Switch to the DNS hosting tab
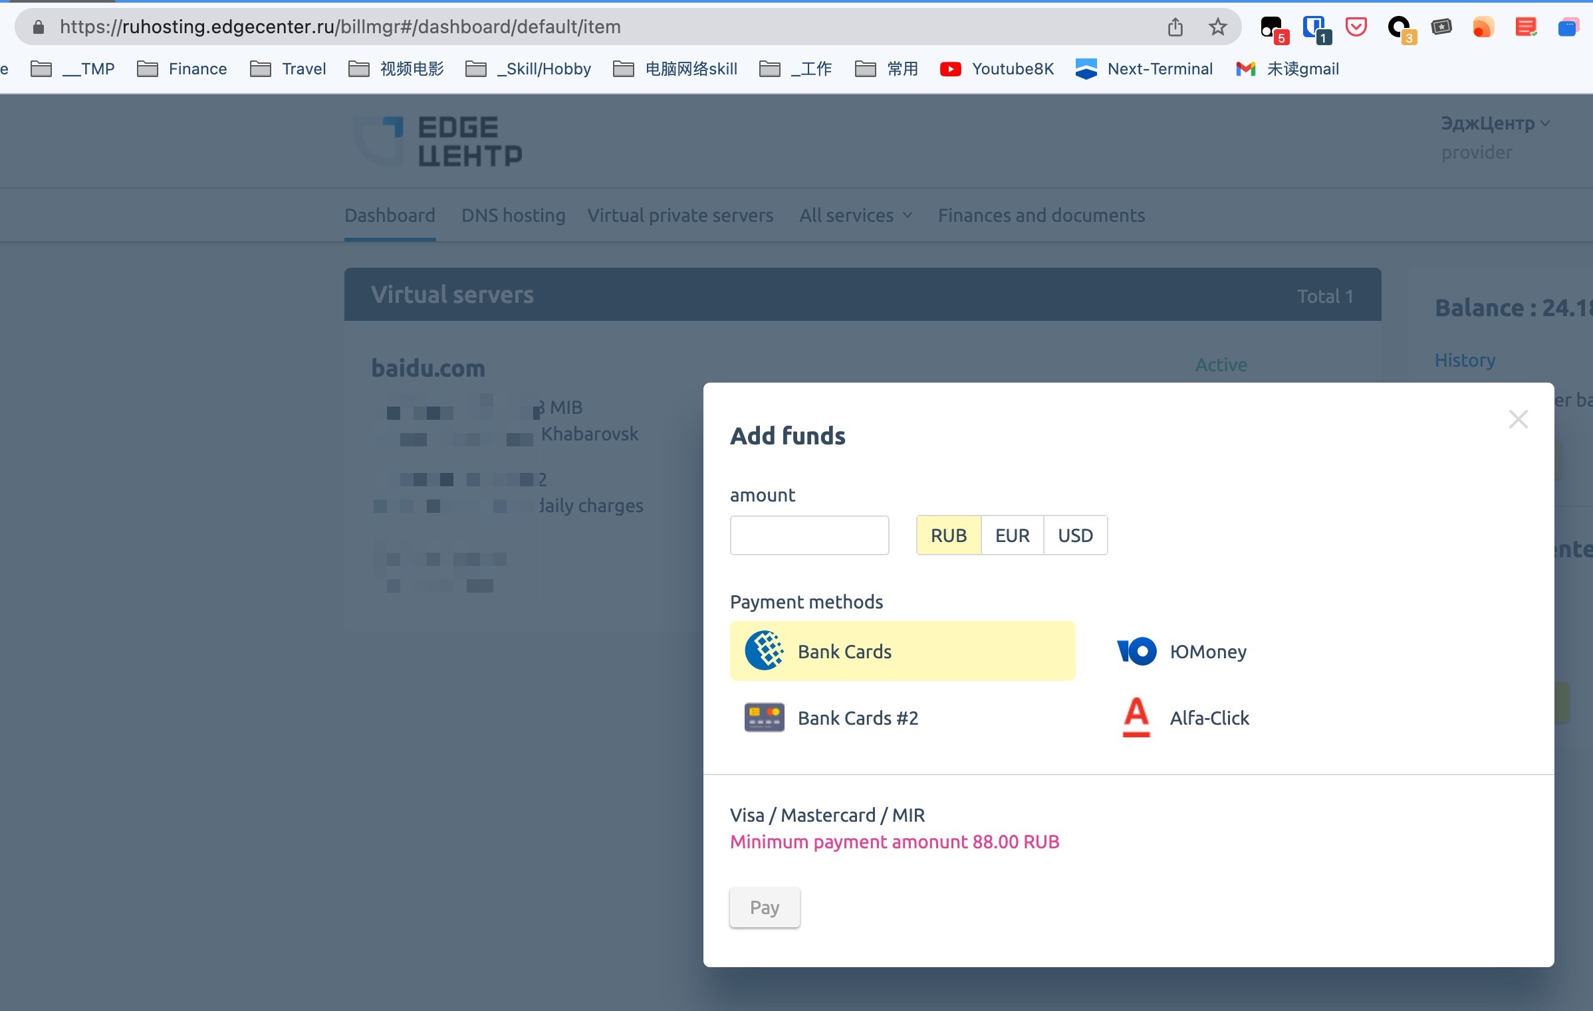Image resolution: width=1593 pixels, height=1011 pixels. (x=512, y=215)
